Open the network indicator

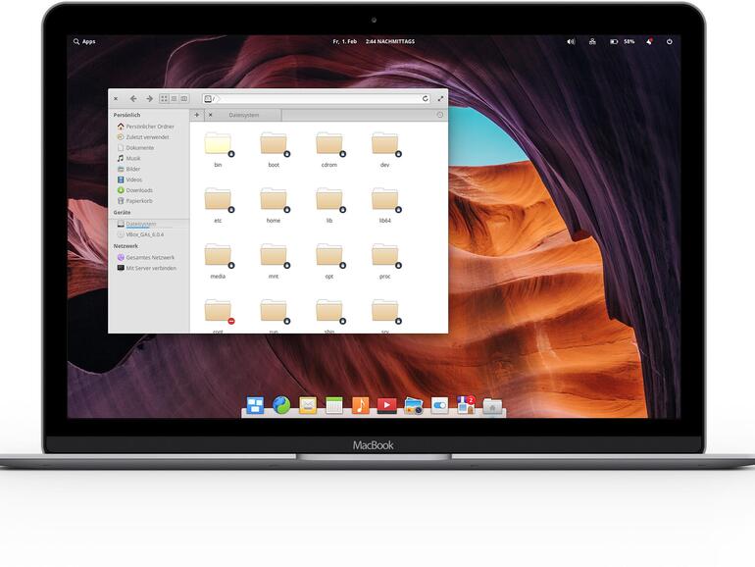pyautogui.click(x=592, y=42)
